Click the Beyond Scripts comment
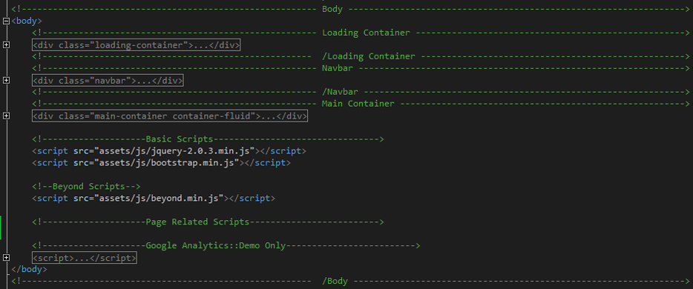Viewport: 693px width, 289px height. pos(86,186)
